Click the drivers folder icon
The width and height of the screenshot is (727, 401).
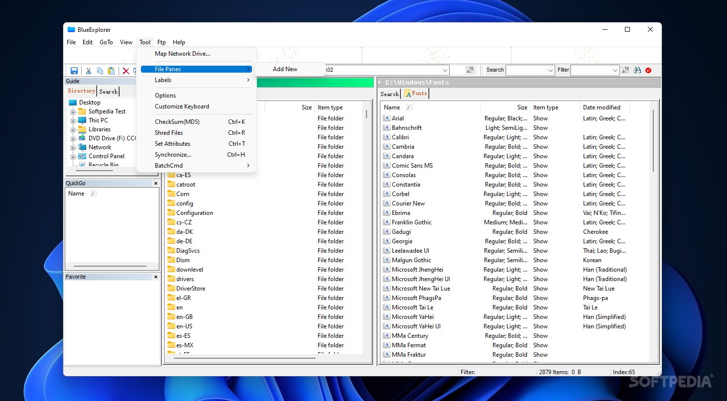click(171, 279)
